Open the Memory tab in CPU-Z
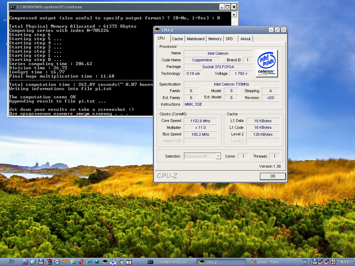The image size is (355, 266). click(215, 39)
